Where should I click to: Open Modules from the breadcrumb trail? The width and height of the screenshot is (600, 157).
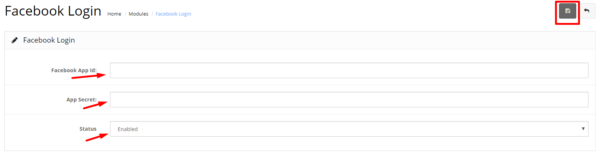coord(138,14)
